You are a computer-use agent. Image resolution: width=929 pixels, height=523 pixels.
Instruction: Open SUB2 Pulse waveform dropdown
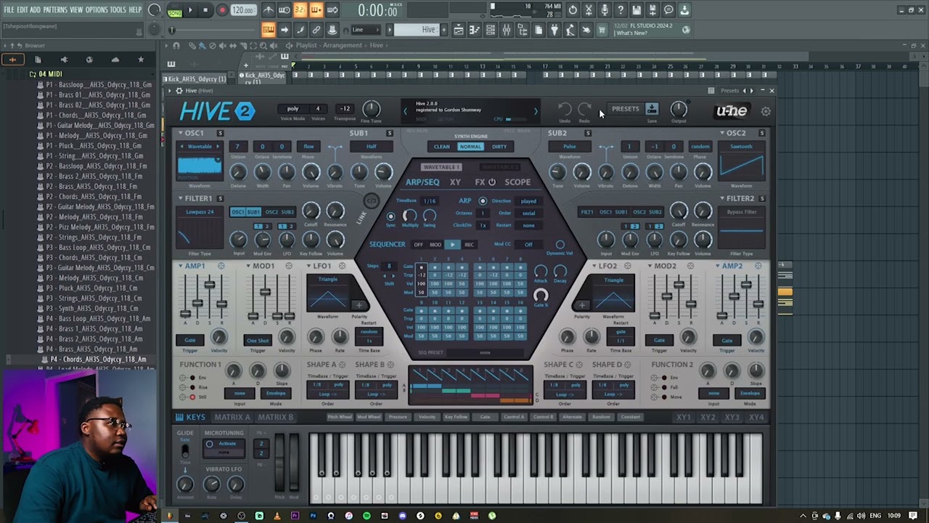pyautogui.click(x=570, y=147)
